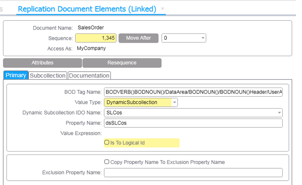
Task: Click the Move After button
Action: [138, 38]
